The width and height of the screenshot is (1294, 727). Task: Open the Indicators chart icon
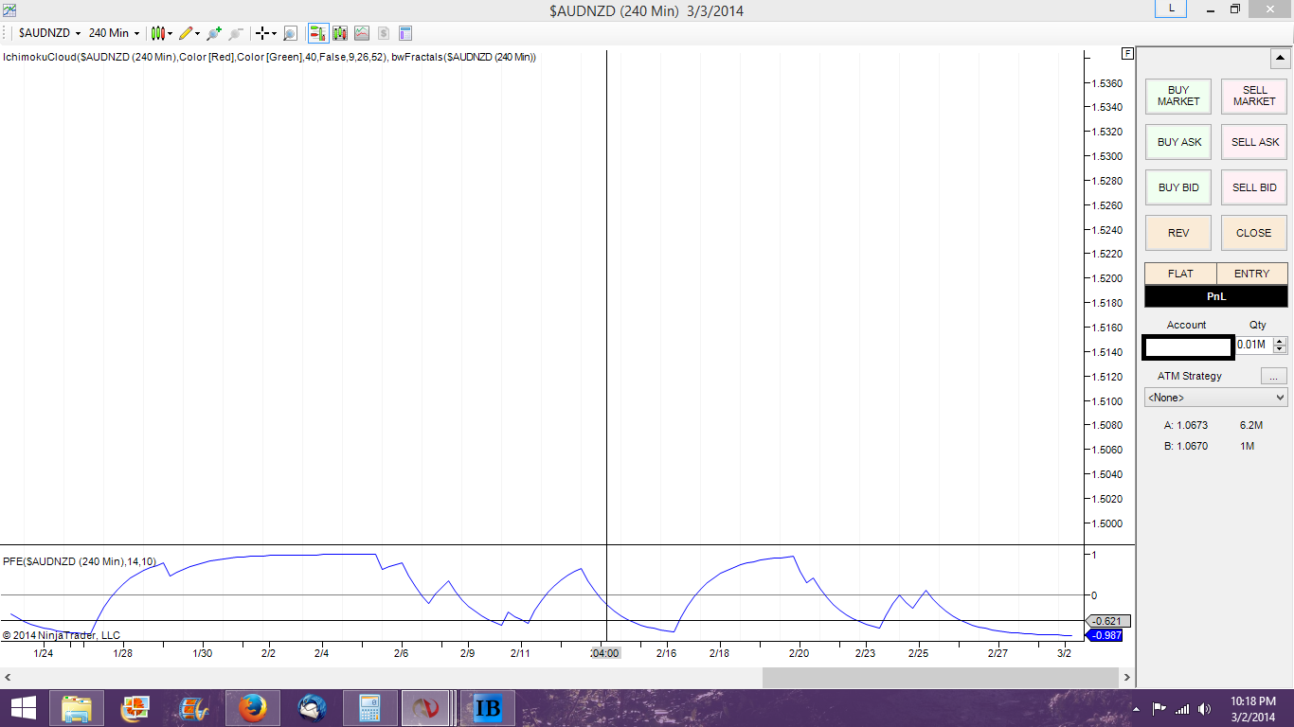point(362,33)
